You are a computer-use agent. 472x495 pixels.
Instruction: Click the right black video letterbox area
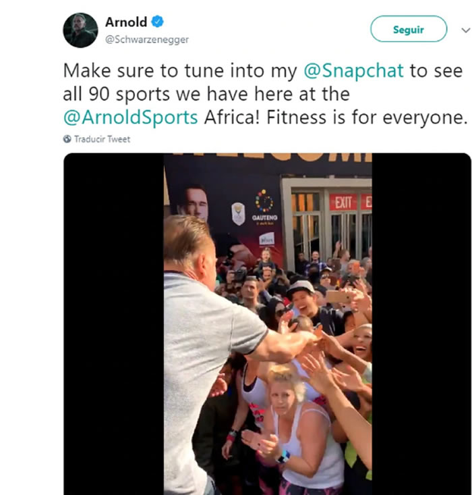click(421, 324)
